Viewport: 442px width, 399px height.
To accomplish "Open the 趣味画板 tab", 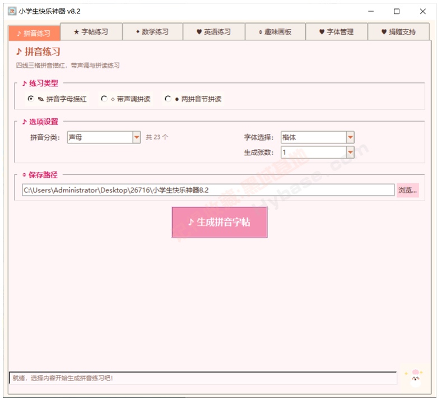I will (276, 31).
